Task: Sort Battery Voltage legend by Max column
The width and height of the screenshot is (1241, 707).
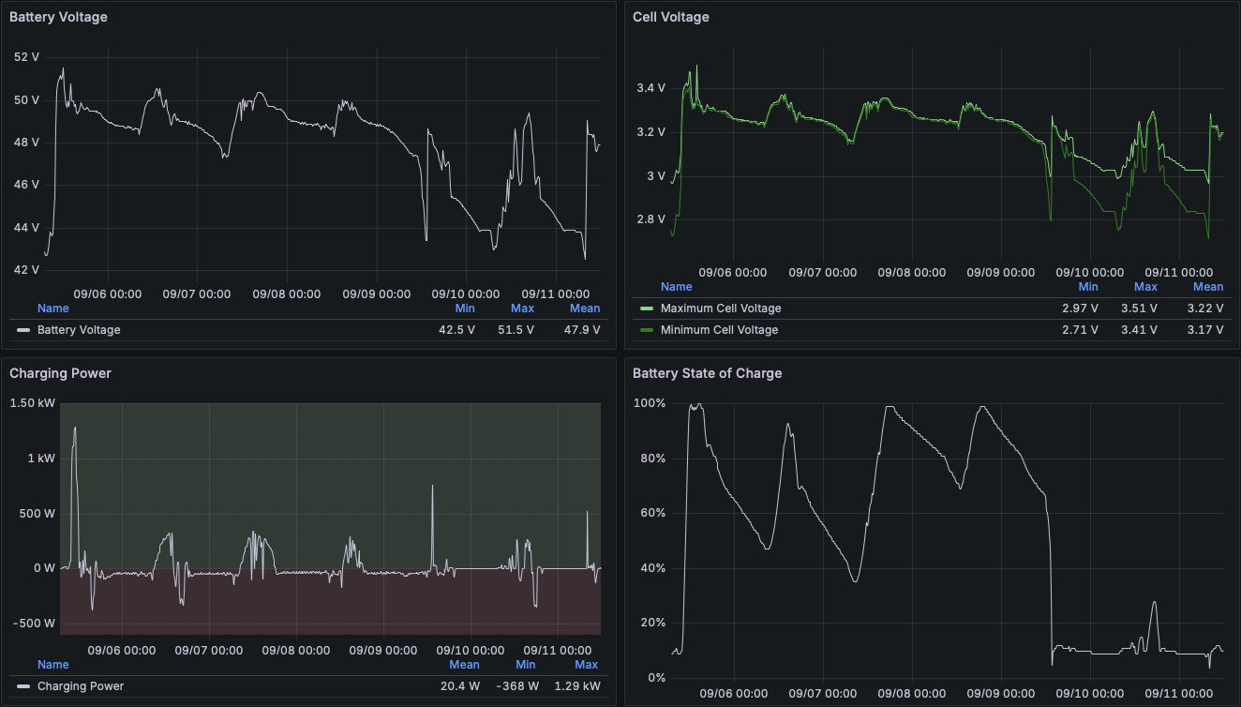Action: pyautogui.click(x=522, y=308)
